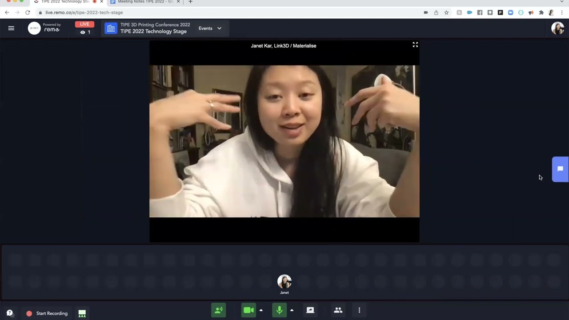The image size is (569, 320).
Task: Click Janet's avatar in the audience area
Action: click(x=284, y=281)
